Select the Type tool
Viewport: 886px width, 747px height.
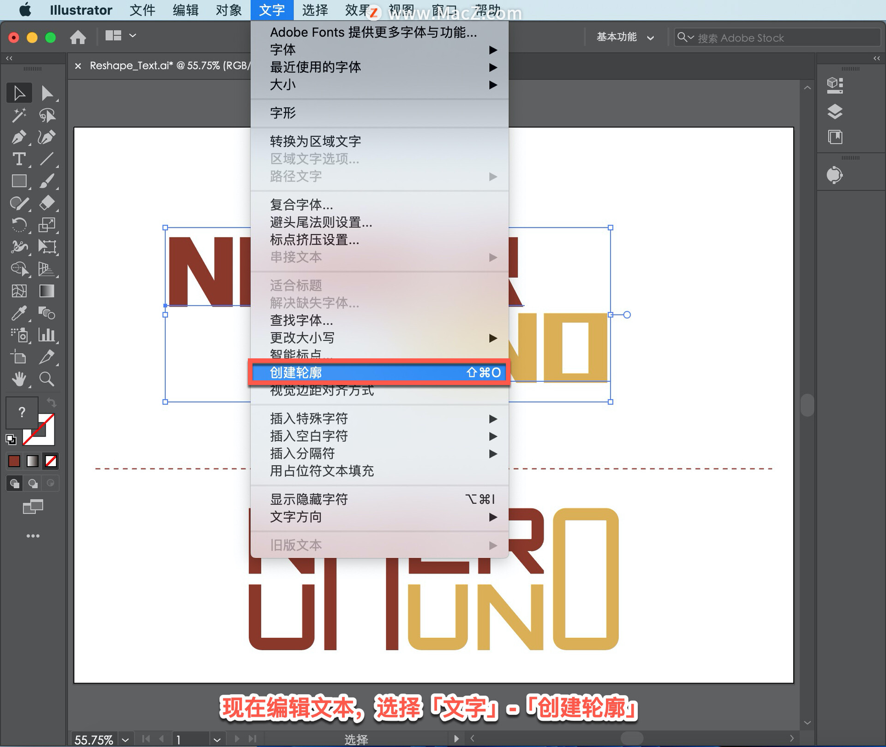coord(18,159)
